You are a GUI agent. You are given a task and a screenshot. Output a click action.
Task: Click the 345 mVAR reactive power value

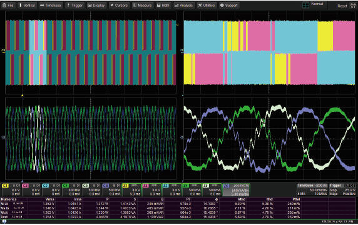155,204
